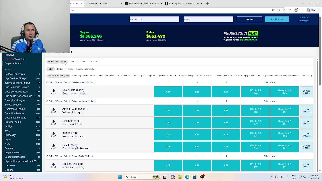This screenshot has height=181, width=322.
Task: Open the browser profile avatar
Action: [296, 10]
